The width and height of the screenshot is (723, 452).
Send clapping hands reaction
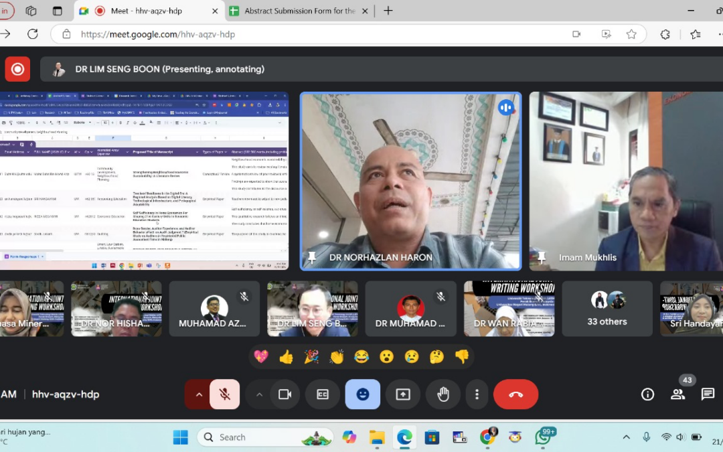click(x=336, y=356)
